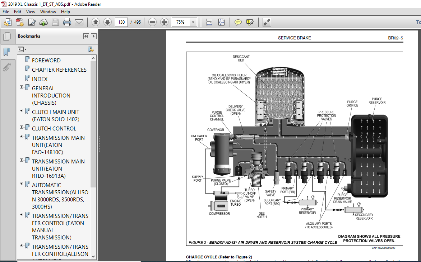Open the INDEX bookmark
Image resolution: width=421 pixels, height=262 pixels.
[40, 79]
